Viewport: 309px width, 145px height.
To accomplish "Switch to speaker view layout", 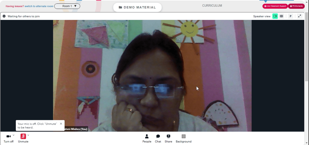I will coord(275,16).
